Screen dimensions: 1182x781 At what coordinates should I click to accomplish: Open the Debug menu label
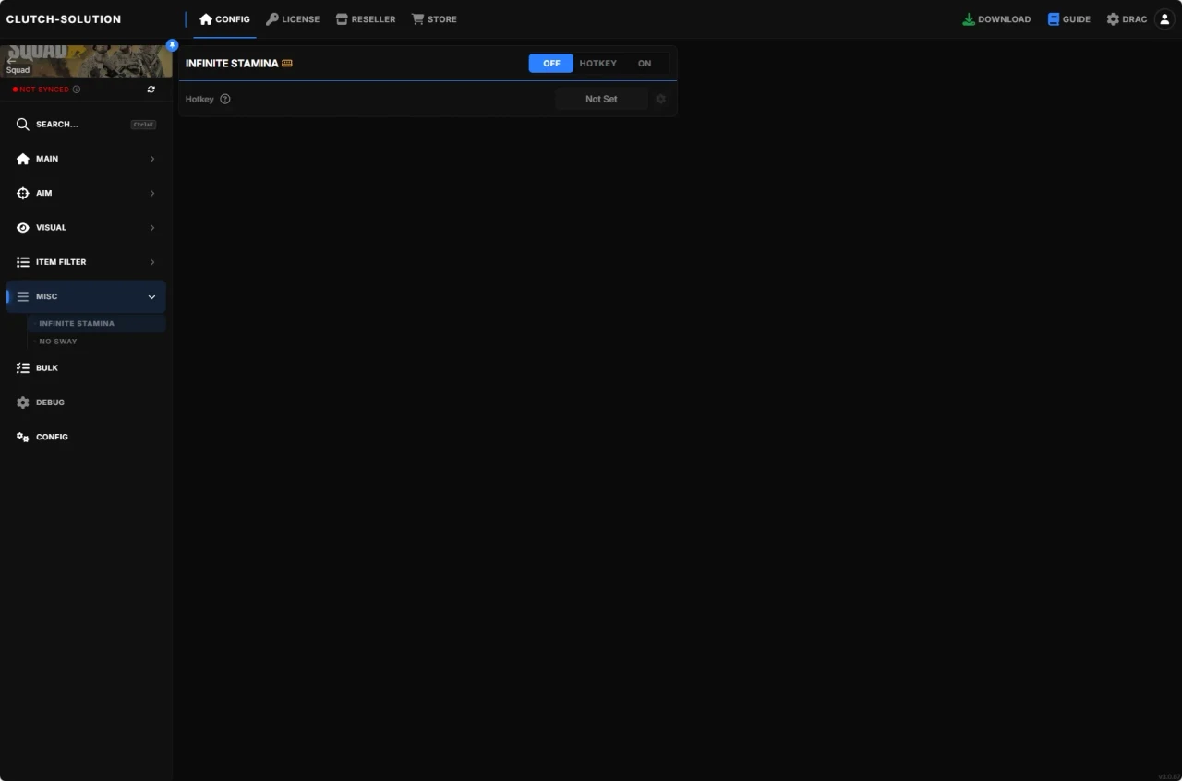51,403
